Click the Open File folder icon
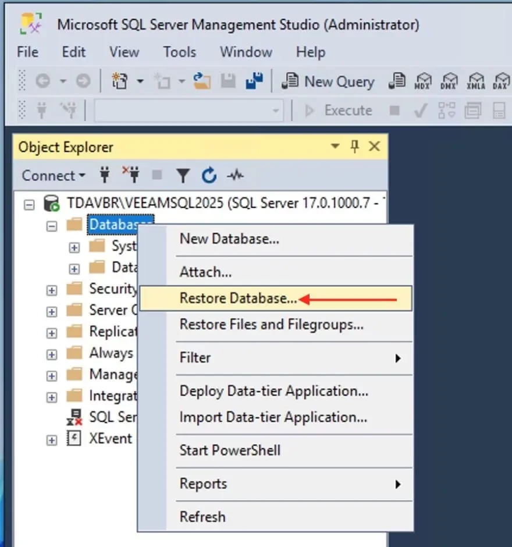Viewport: 512px width, 547px height. point(202,81)
